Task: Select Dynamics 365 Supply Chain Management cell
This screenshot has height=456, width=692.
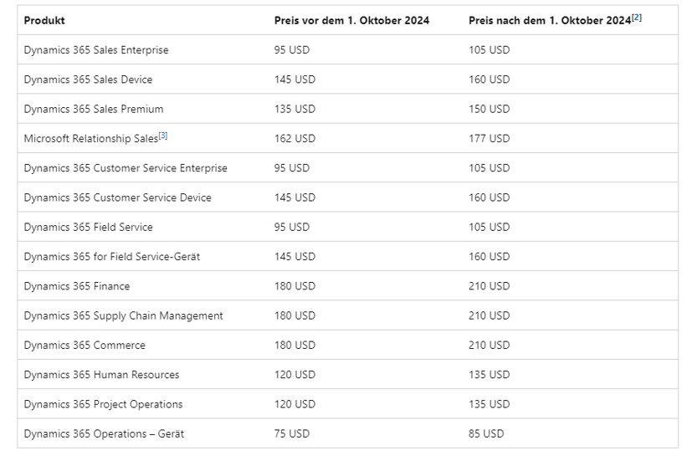Action: (x=123, y=315)
